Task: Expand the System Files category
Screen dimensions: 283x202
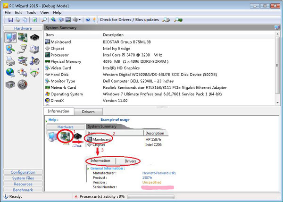Action: pyautogui.click(x=23, y=178)
